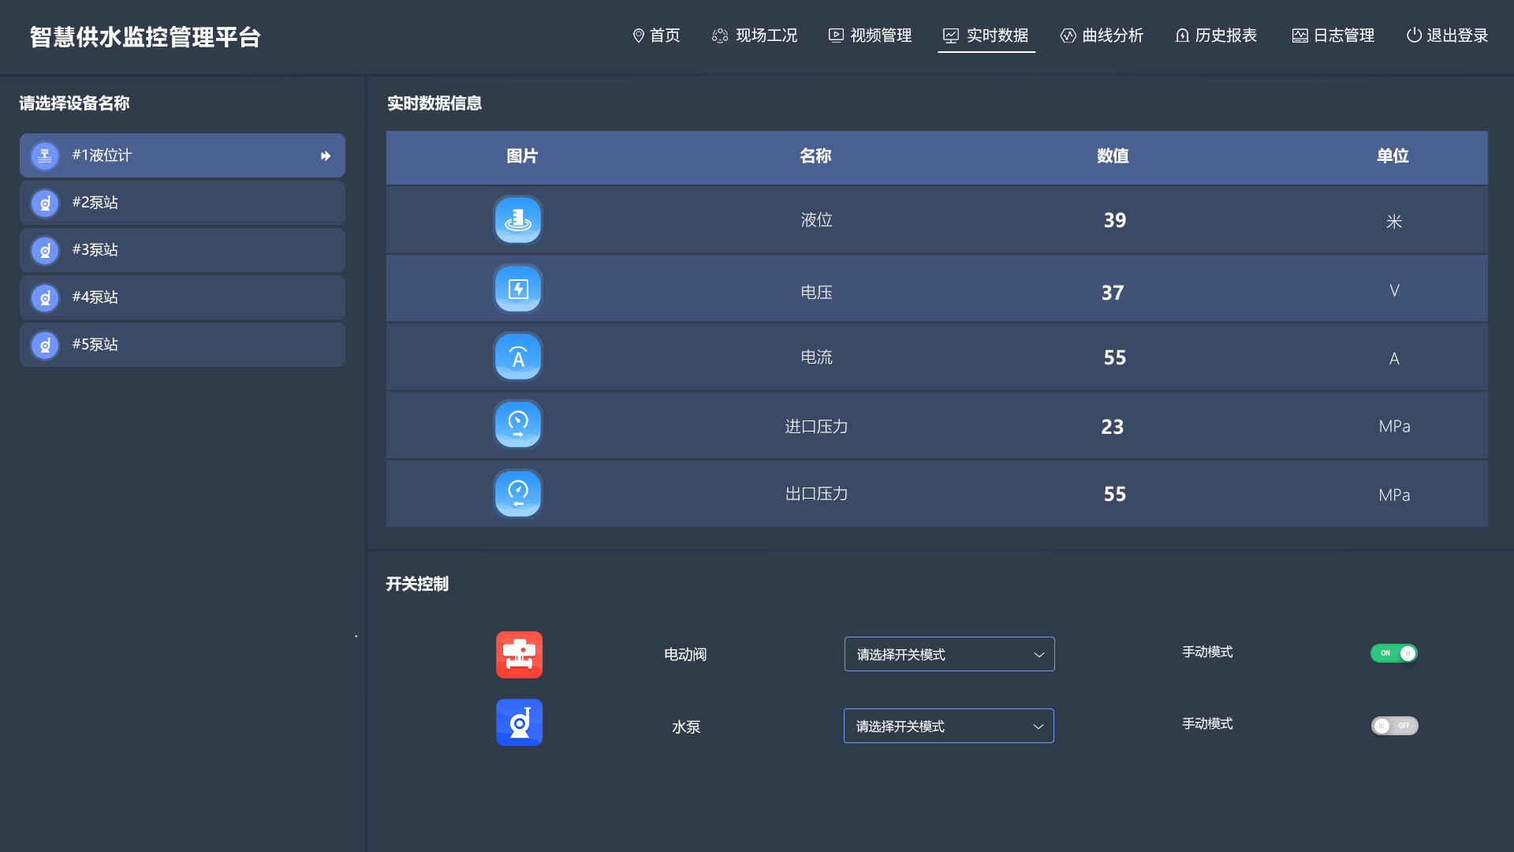Click the 实时数据 chart icon
The width and height of the screenshot is (1514, 852).
[x=951, y=35]
